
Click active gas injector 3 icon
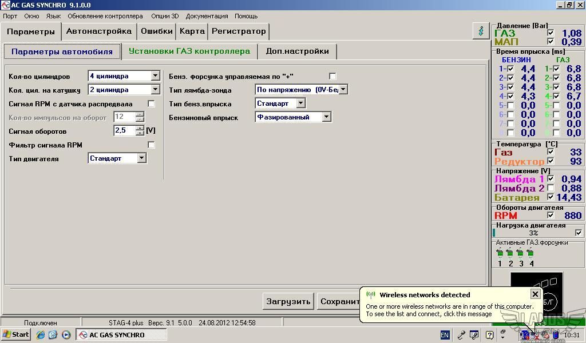[x=521, y=253]
